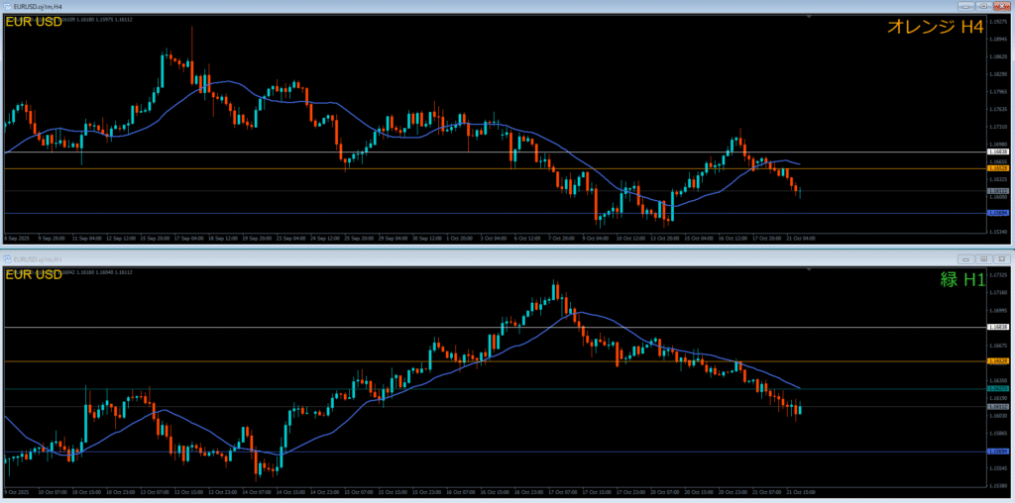Click the chart shift triangle on H1 chart
The width and height of the screenshot is (1015, 503).
pos(811,268)
